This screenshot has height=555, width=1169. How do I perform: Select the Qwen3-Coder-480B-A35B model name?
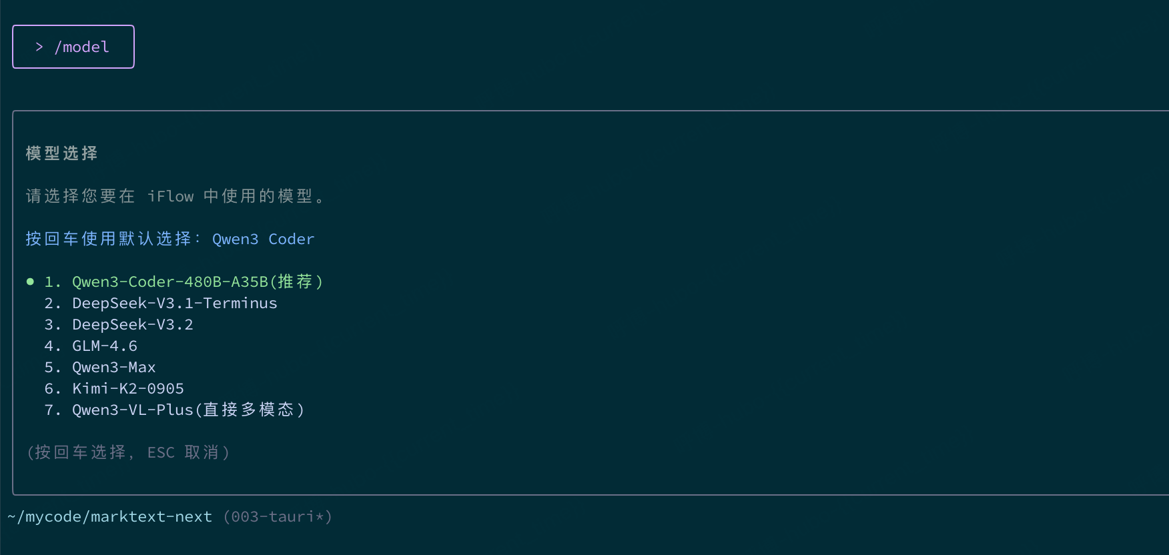(x=169, y=282)
